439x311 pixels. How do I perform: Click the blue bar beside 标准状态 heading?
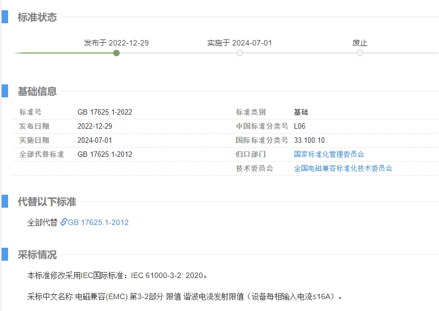point(4,17)
